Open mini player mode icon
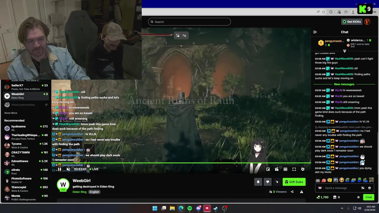 pyautogui.click(x=268, y=169)
